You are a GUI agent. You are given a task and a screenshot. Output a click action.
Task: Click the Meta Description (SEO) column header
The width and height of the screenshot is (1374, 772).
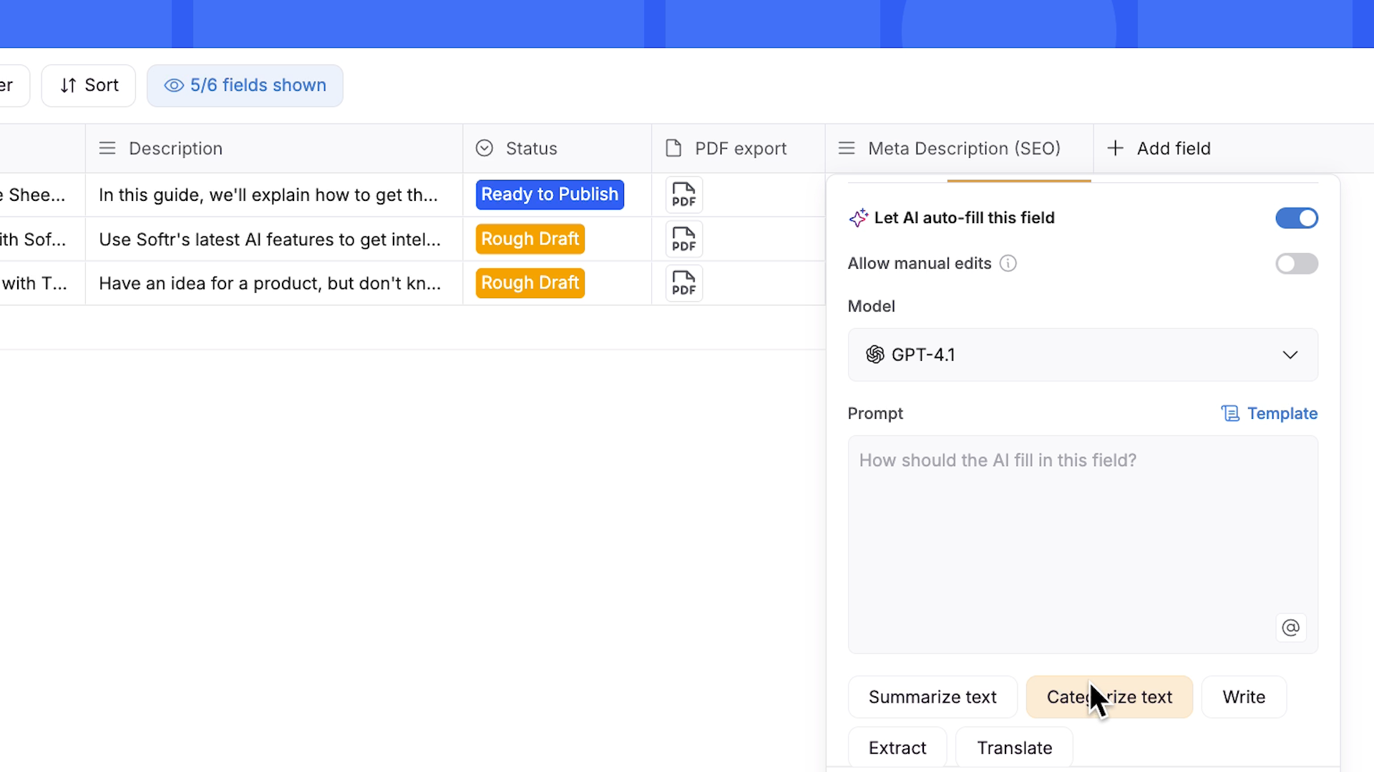click(x=963, y=148)
